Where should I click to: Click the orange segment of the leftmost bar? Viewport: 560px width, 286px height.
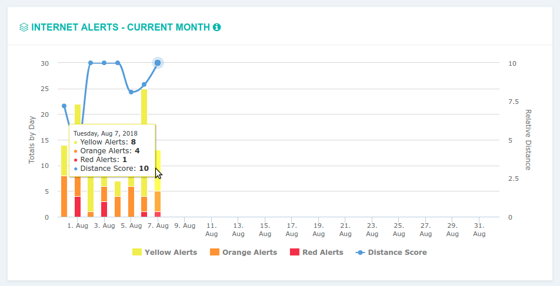[x=64, y=197]
